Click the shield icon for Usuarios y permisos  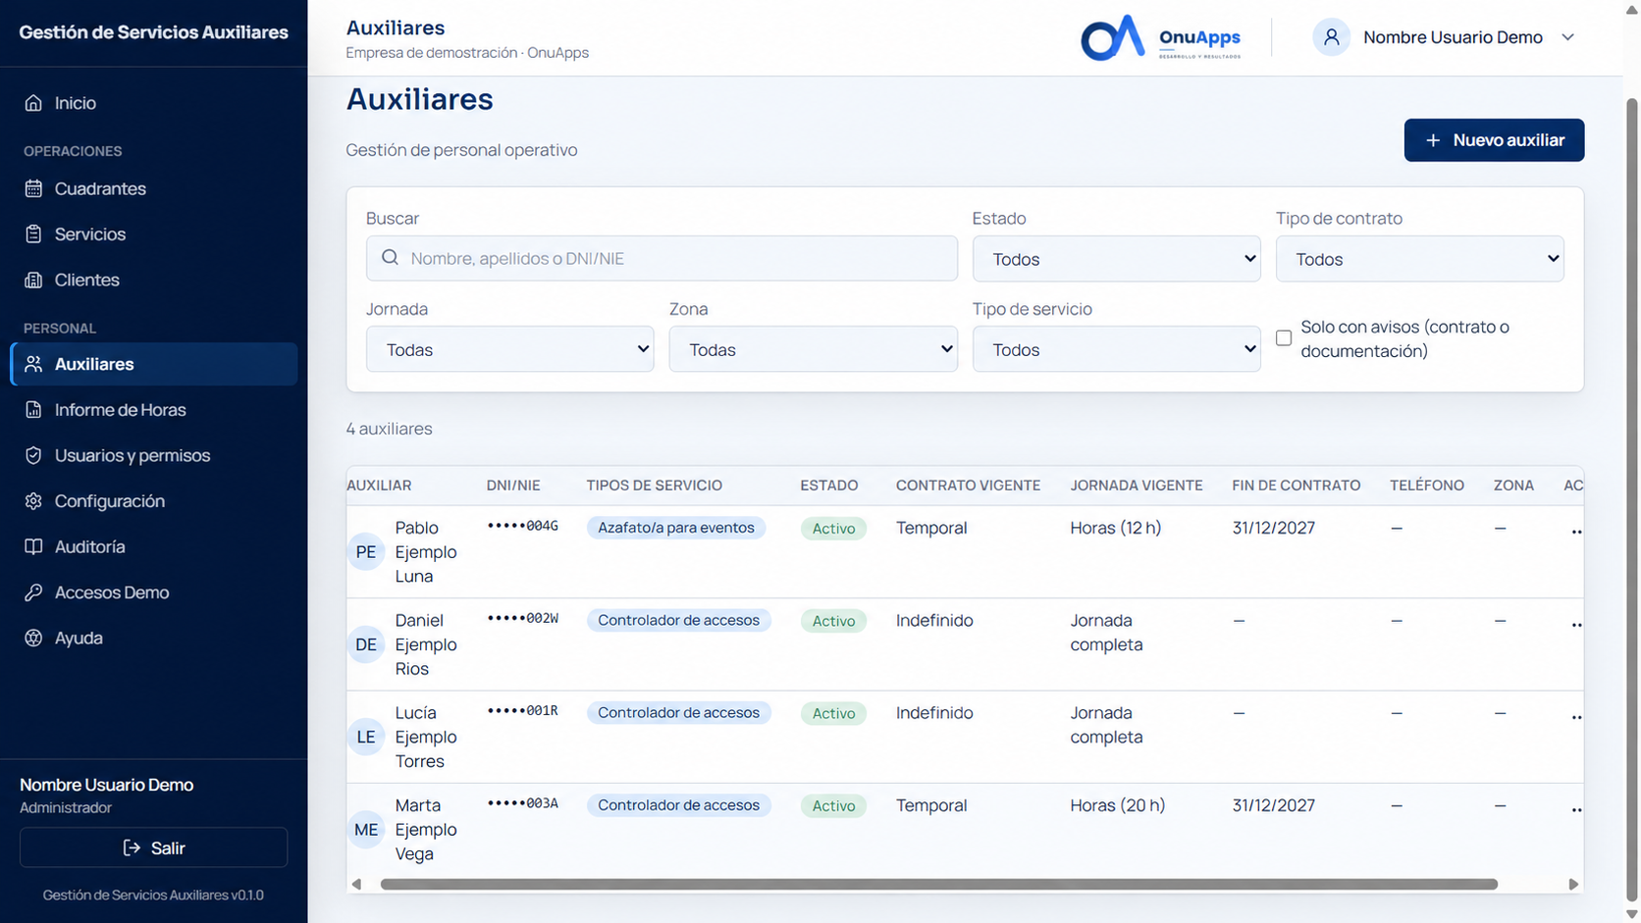coord(33,455)
